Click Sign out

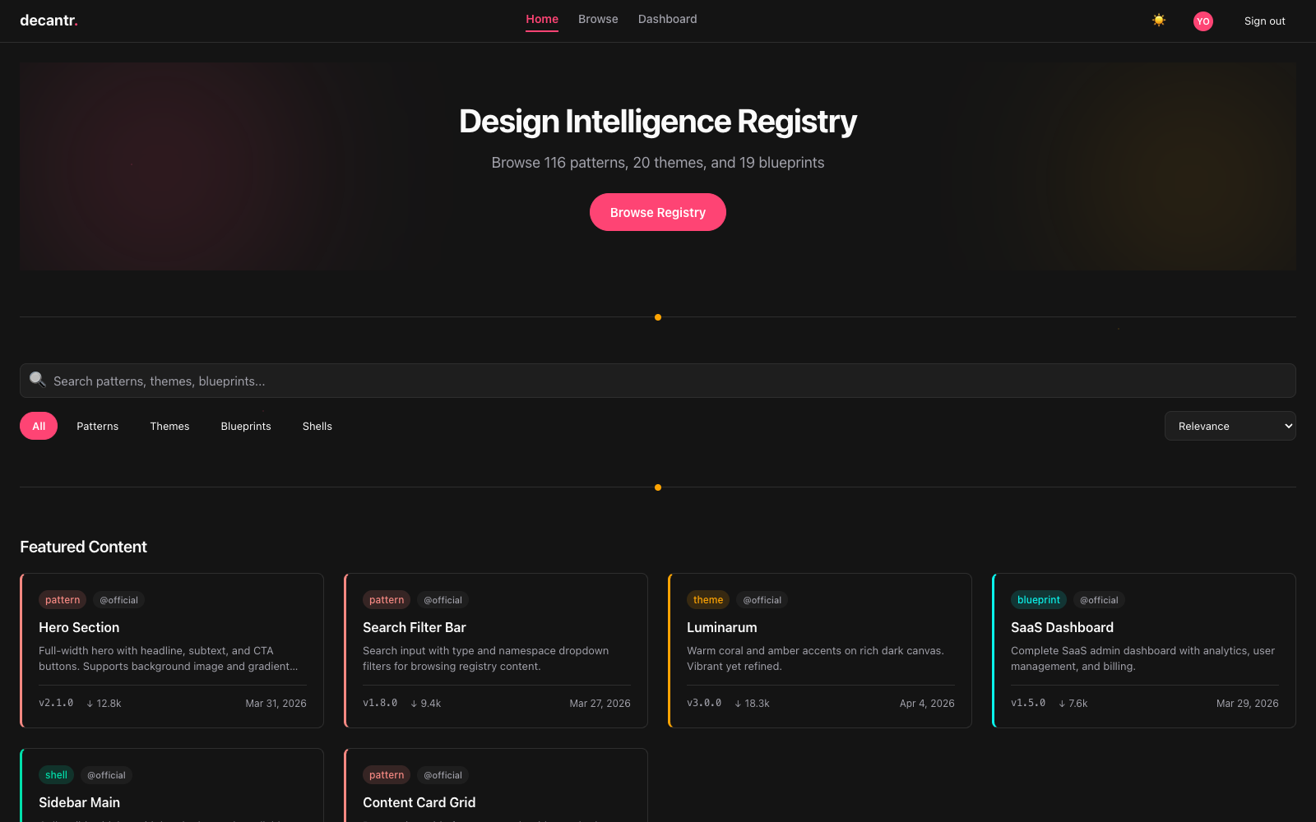point(1264,21)
